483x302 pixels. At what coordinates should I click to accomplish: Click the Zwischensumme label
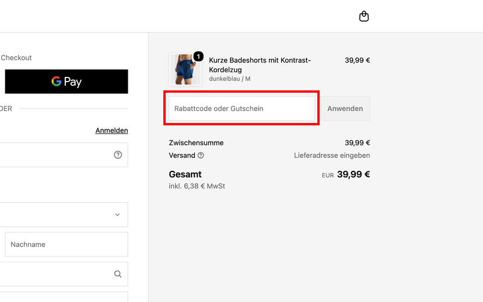click(196, 143)
